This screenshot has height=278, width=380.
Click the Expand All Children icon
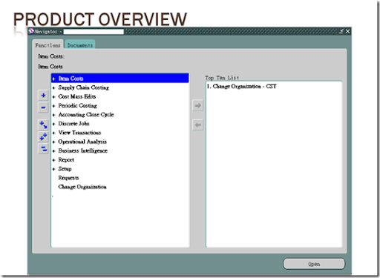click(43, 125)
